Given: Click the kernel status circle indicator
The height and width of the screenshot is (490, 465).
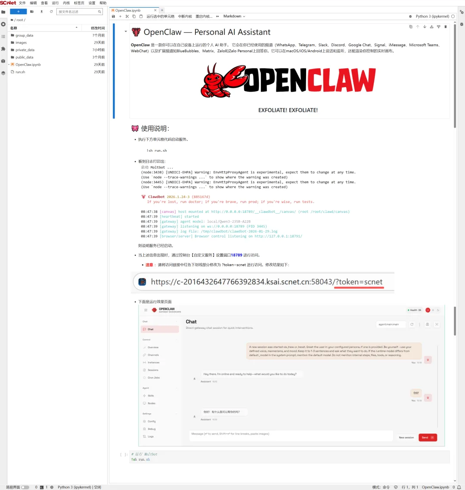Looking at the screenshot, I should pyautogui.click(x=453, y=16).
